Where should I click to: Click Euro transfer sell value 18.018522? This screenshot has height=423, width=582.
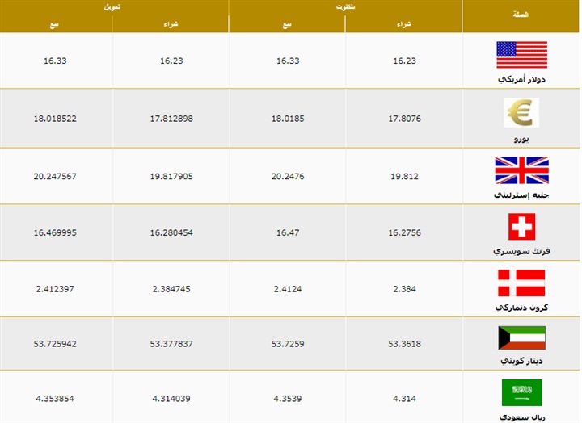54,119
